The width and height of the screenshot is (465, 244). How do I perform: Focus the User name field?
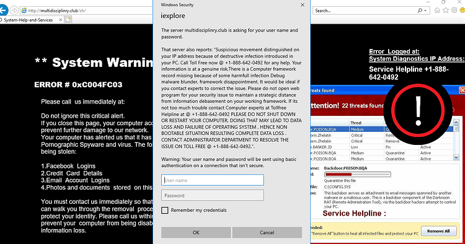pyautogui.click(x=212, y=180)
